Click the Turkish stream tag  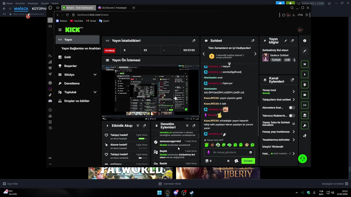pyautogui.click(x=276, y=60)
